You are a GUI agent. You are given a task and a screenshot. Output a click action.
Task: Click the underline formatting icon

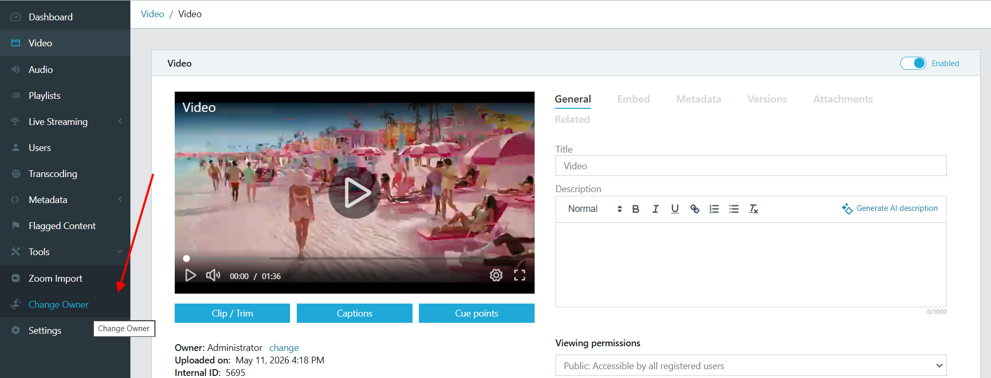click(x=675, y=209)
